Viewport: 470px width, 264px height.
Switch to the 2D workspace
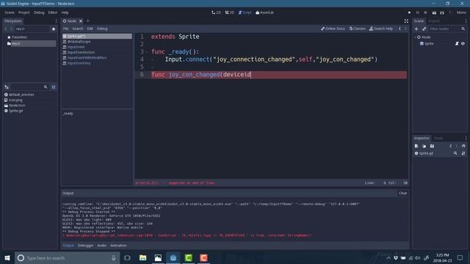[x=216, y=12]
